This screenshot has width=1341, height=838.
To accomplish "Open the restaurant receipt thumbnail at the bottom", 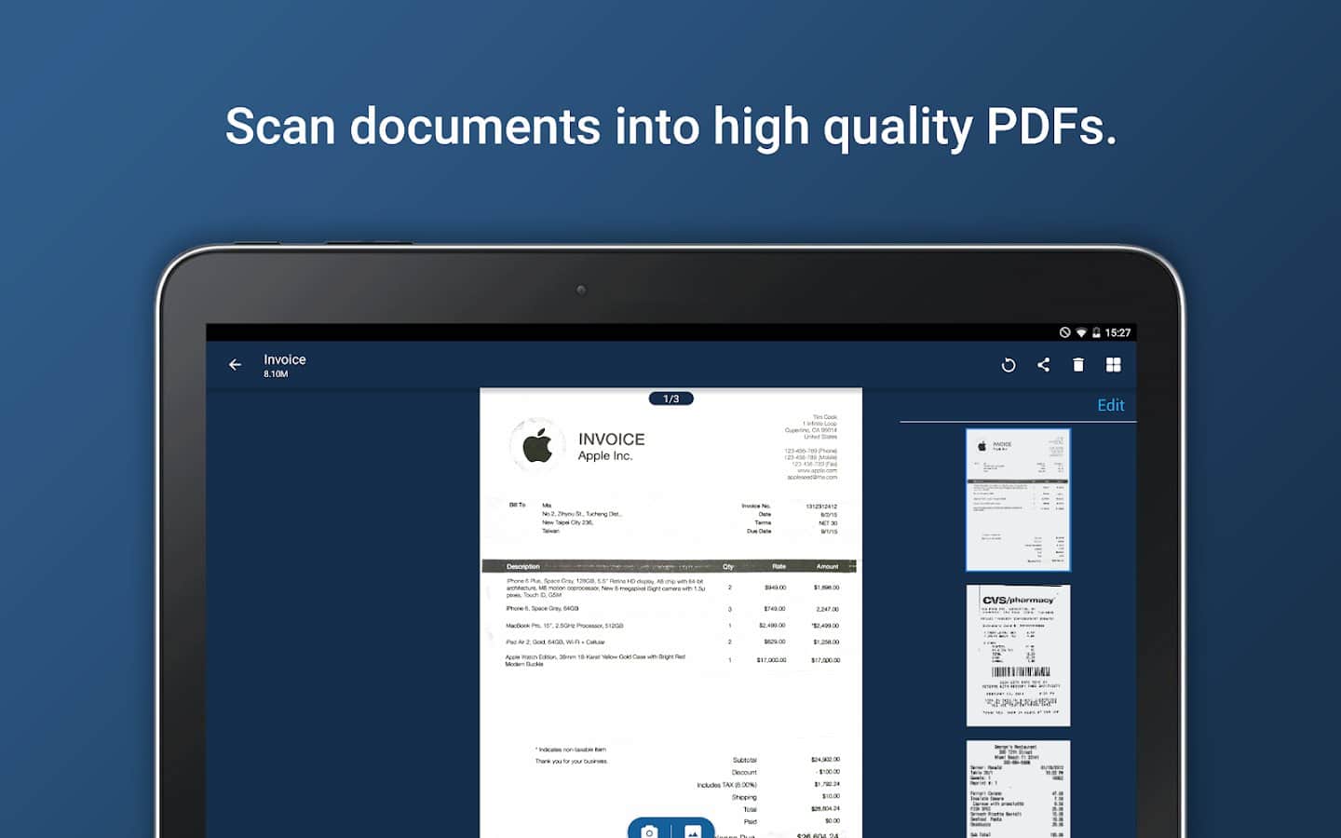I will (x=1018, y=789).
